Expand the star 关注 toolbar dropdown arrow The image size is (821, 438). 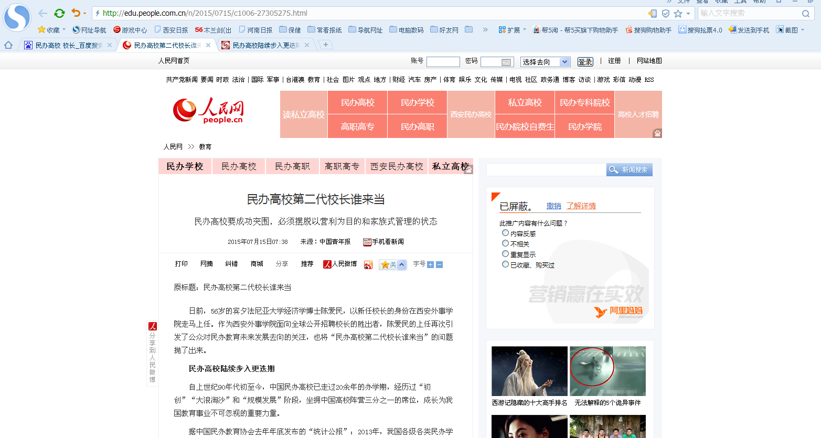pos(401,265)
